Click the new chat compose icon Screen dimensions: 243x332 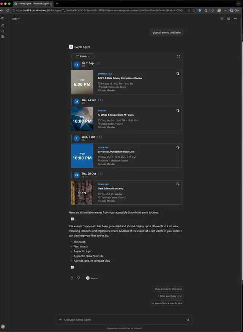pyautogui.click(x=229, y=19)
